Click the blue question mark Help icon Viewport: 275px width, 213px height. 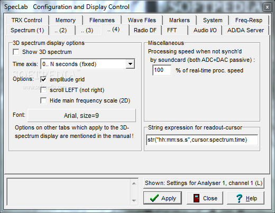(239, 198)
